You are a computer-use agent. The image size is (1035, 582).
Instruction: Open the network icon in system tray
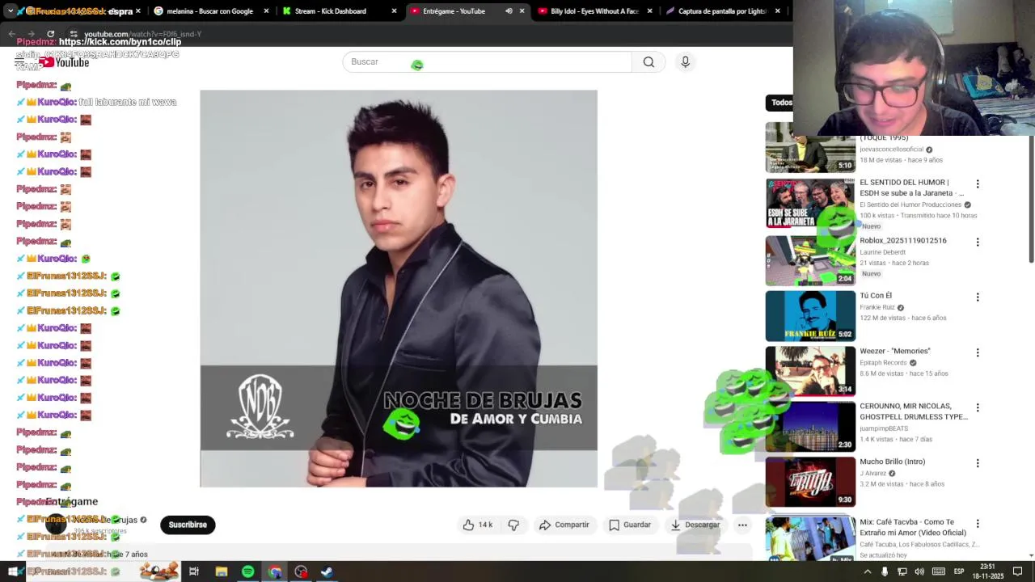tap(902, 571)
